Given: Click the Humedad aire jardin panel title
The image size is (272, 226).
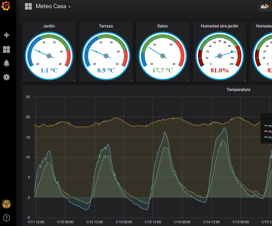Looking at the screenshot, I should click(x=220, y=26).
